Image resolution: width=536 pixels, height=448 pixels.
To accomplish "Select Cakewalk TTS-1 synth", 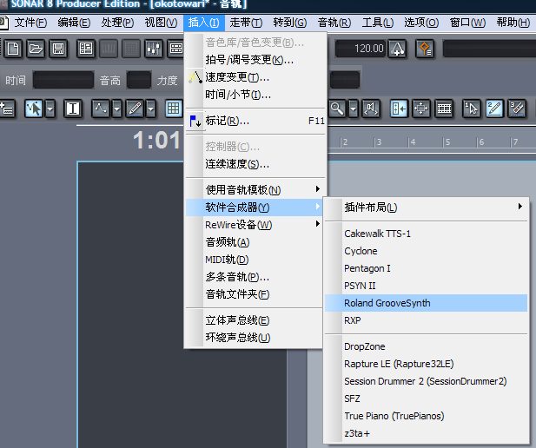I will pyautogui.click(x=426, y=234).
